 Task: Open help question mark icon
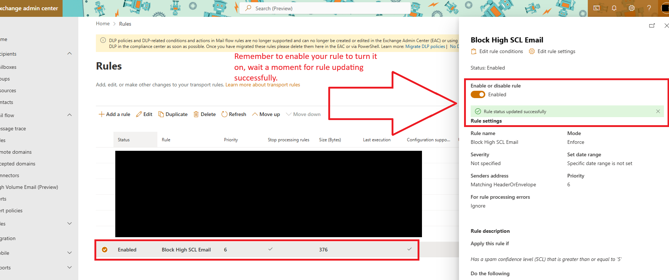tap(649, 8)
